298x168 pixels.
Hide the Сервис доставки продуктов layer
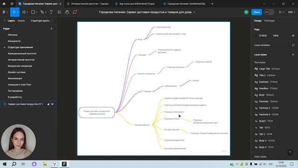tap(53, 104)
